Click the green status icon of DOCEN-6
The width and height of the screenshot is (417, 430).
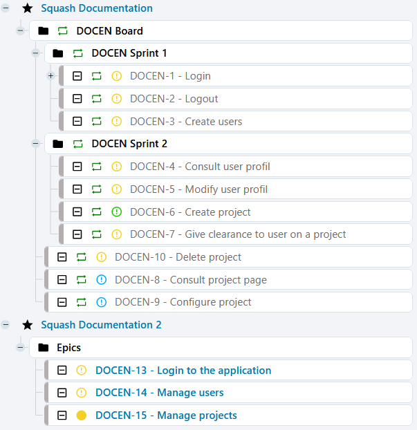click(116, 212)
